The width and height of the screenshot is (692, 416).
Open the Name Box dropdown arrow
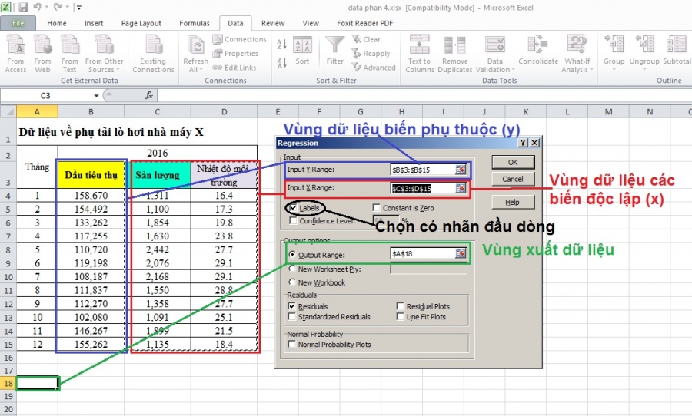[x=97, y=96]
